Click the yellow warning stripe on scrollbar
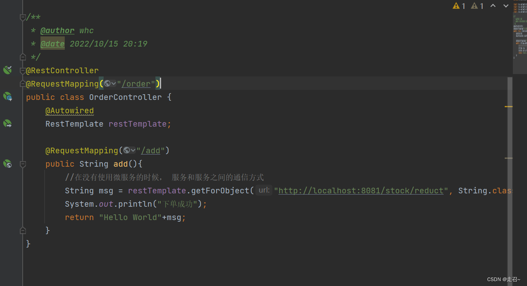 point(509,106)
